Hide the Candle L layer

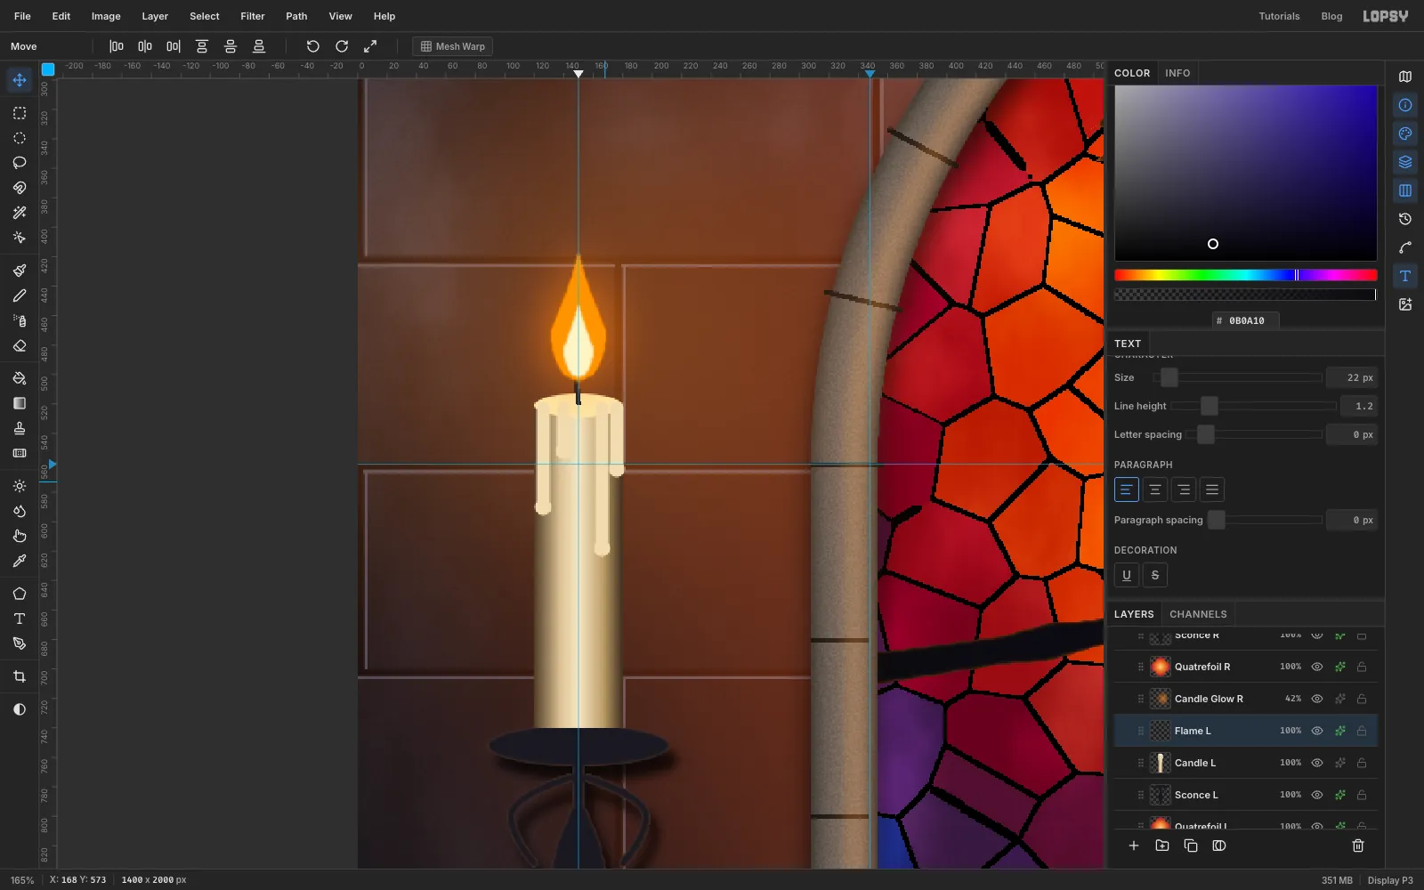coord(1317,763)
